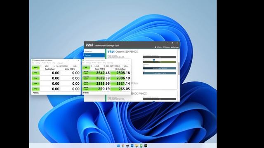Open the File menu in the P5800x window

33,63
